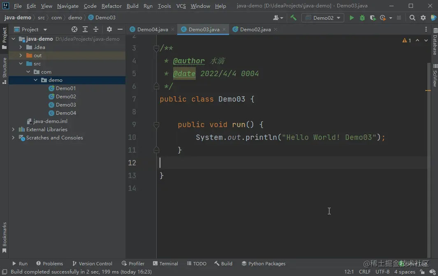Viewport: 438px width, 276px height.
Task: Toggle the Bookmarks side tool window
Action: pyautogui.click(x=5, y=237)
